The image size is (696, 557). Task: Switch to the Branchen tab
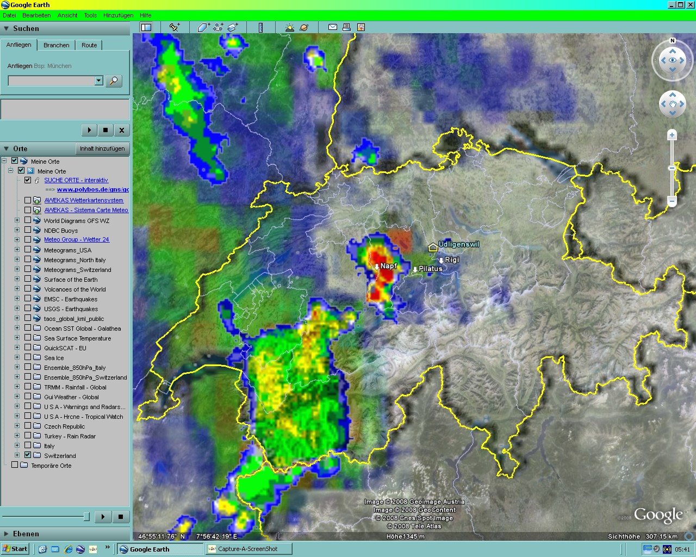pos(57,45)
